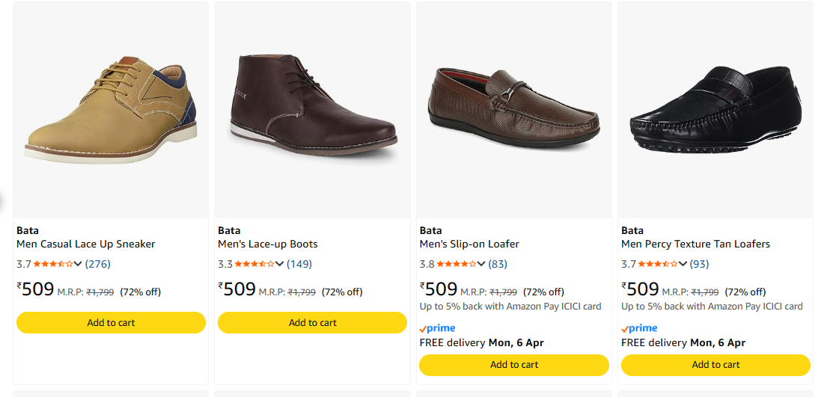Open the Men's Lace-up Boots title link

[268, 244]
